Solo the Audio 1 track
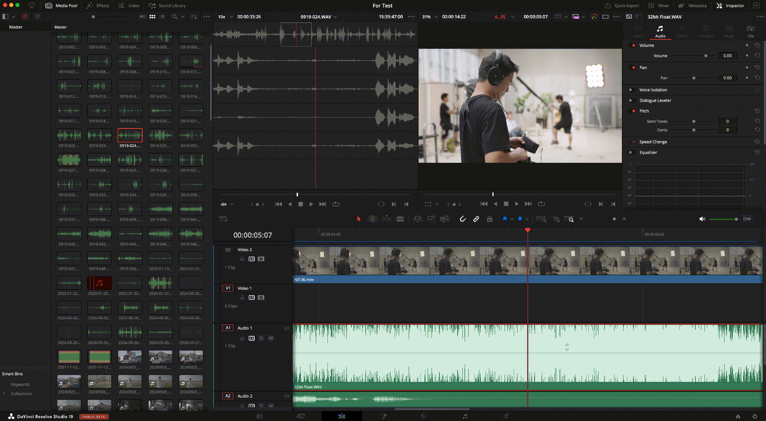This screenshot has height=421, width=766. click(x=261, y=338)
